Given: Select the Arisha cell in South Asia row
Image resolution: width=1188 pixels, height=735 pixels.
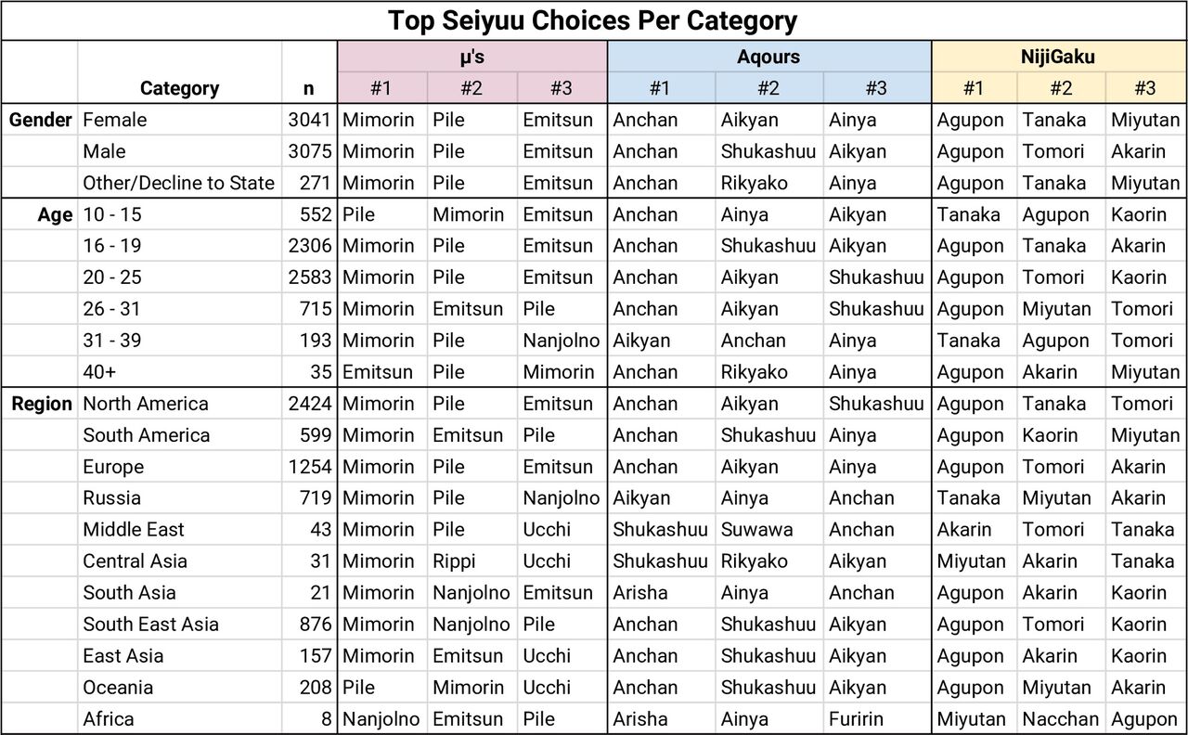Looking at the screenshot, I should click(662, 593).
